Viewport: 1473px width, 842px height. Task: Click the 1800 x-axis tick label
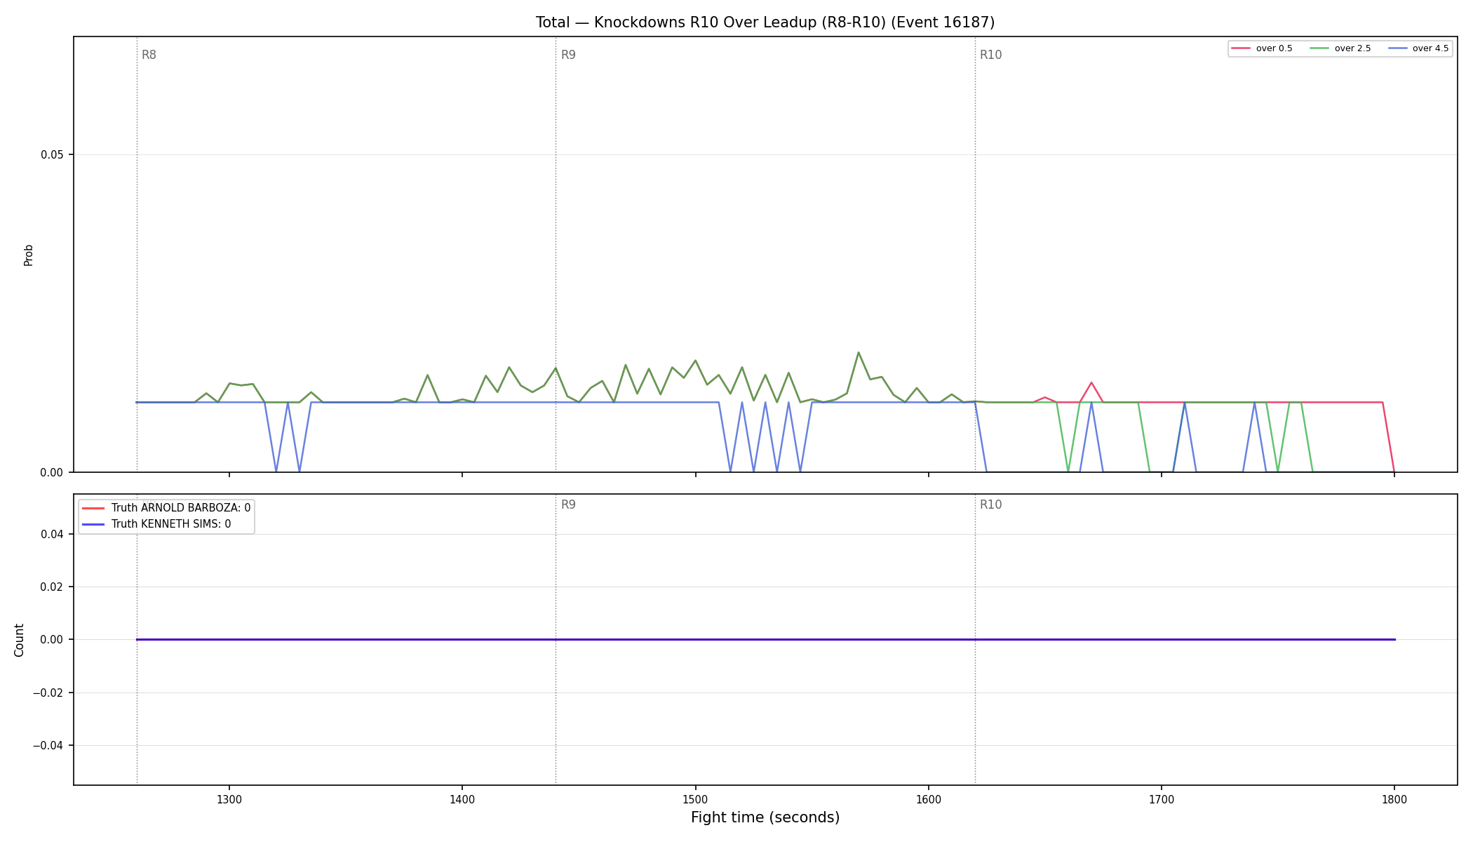(x=1394, y=799)
